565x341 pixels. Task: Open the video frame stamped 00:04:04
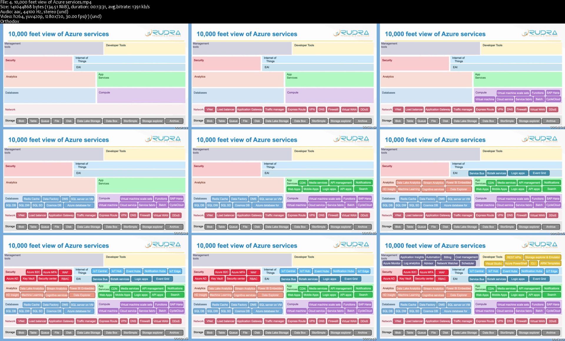click(x=471, y=76)
